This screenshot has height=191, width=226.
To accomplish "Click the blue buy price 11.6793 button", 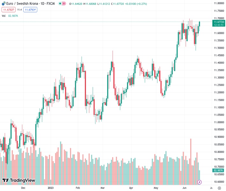I will (30, 10).
